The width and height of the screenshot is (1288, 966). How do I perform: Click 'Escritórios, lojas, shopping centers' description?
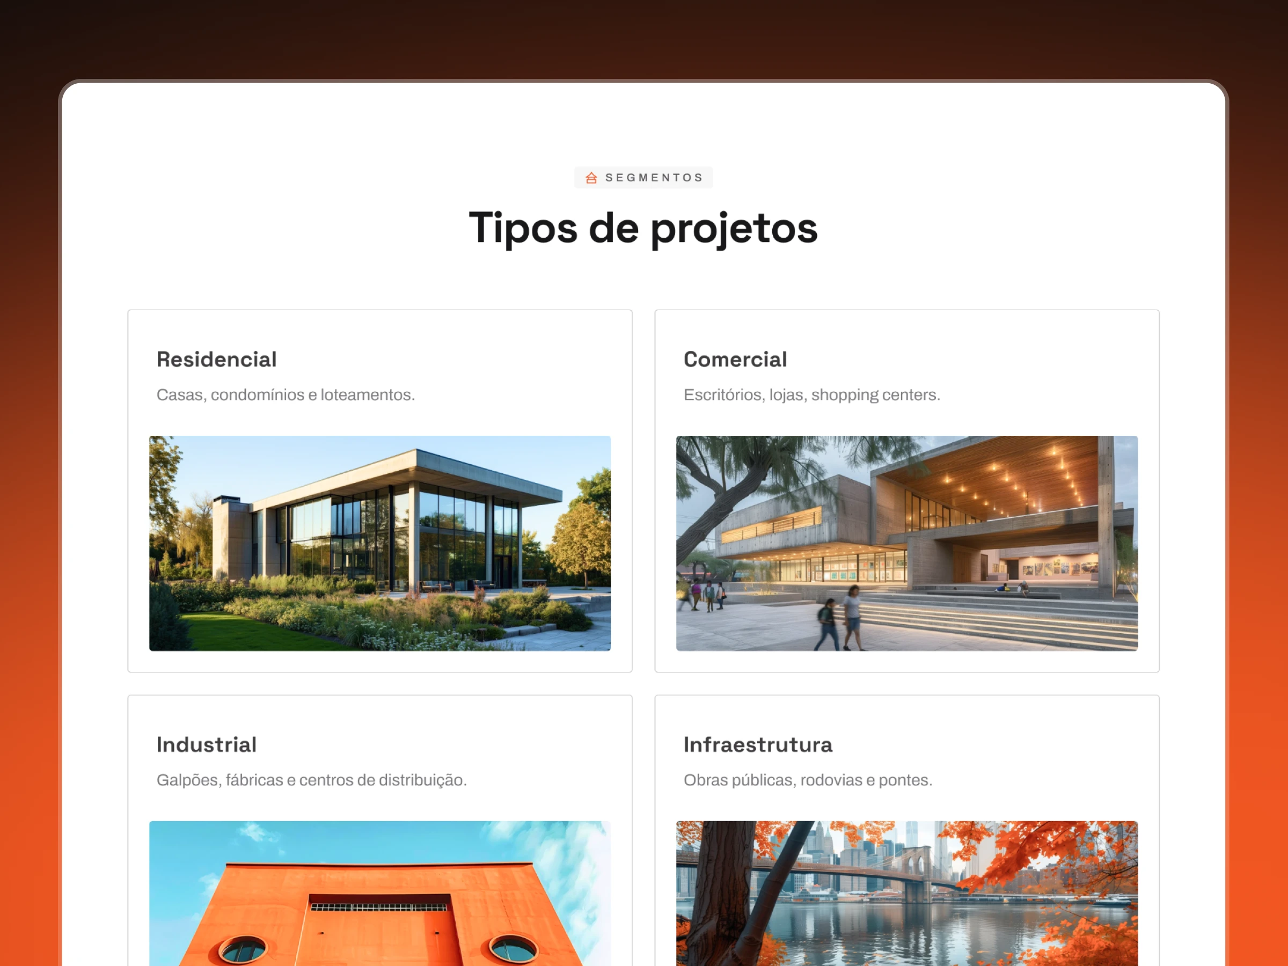click(811, 395)
